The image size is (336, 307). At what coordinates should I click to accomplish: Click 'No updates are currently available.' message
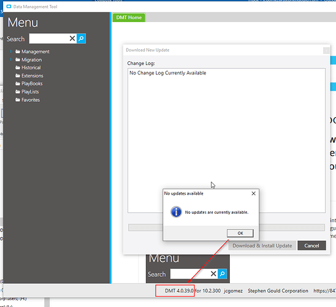coord(216,212)
